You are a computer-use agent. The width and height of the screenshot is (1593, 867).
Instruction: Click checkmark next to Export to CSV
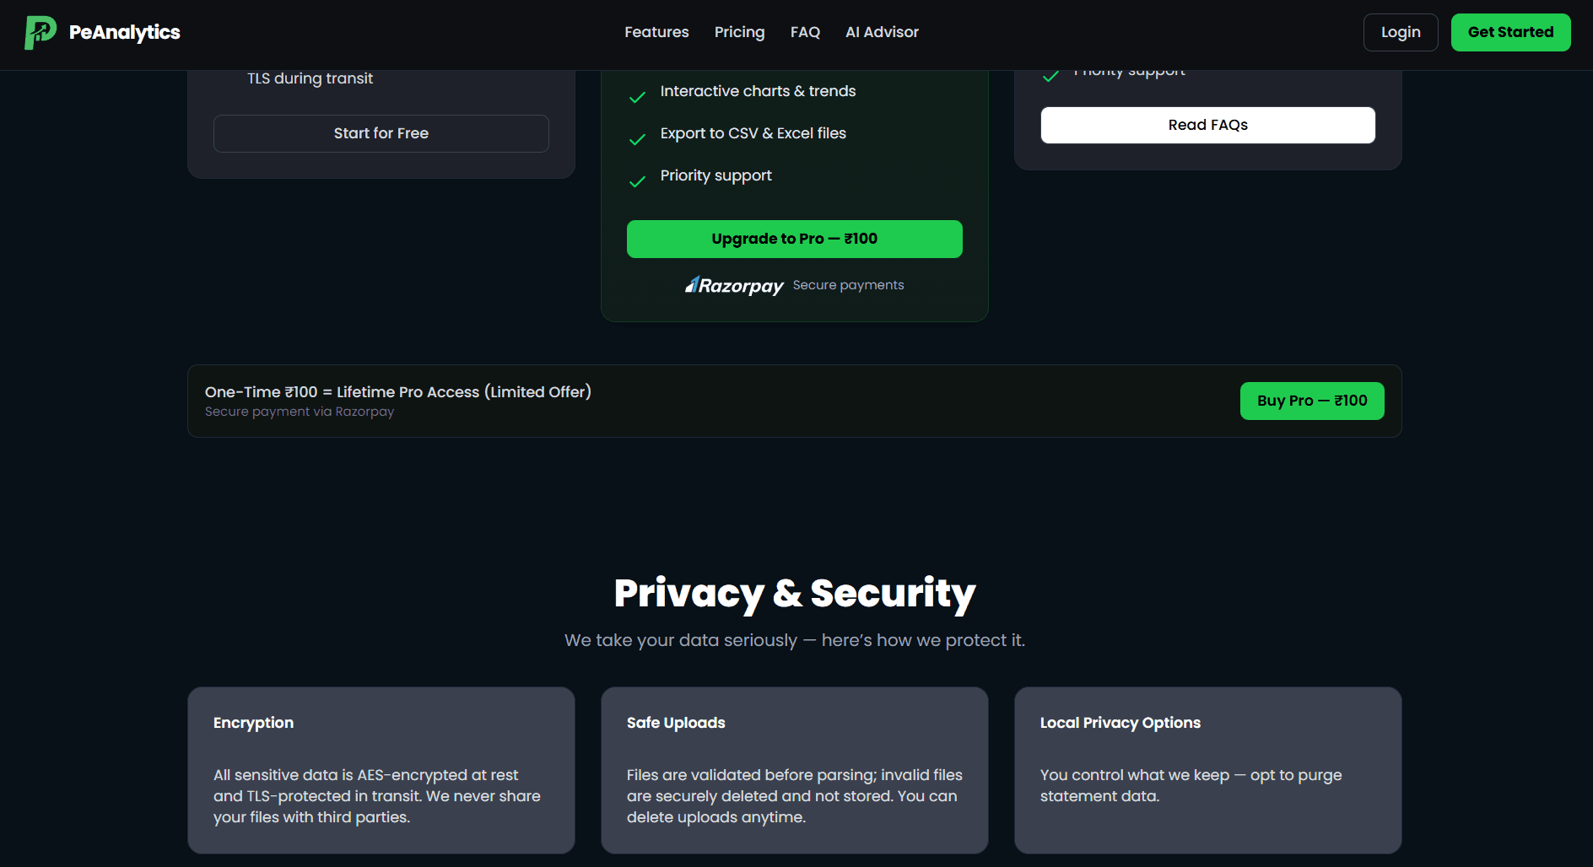pos(638,139)
